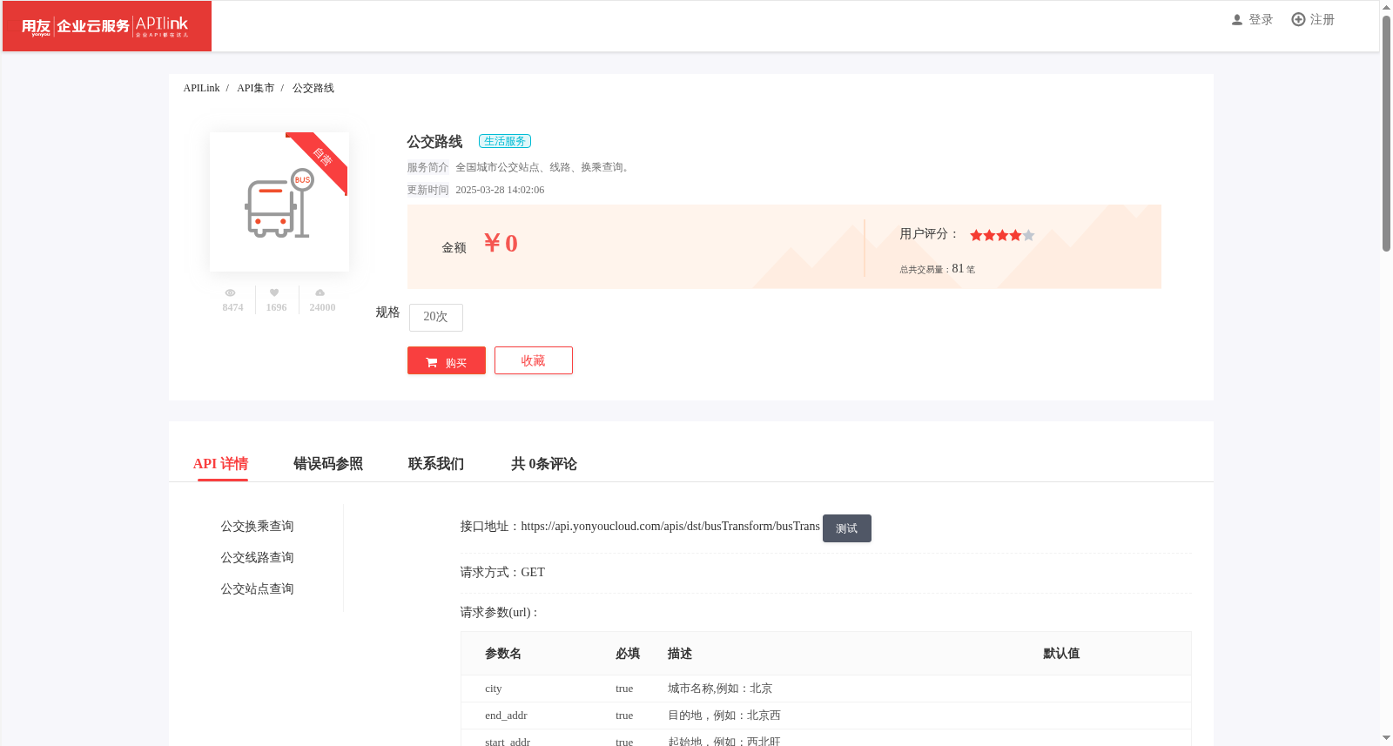Click the scrollbar up arrow
Viewport: 1393px width, 746px height.
point(1386,7)
